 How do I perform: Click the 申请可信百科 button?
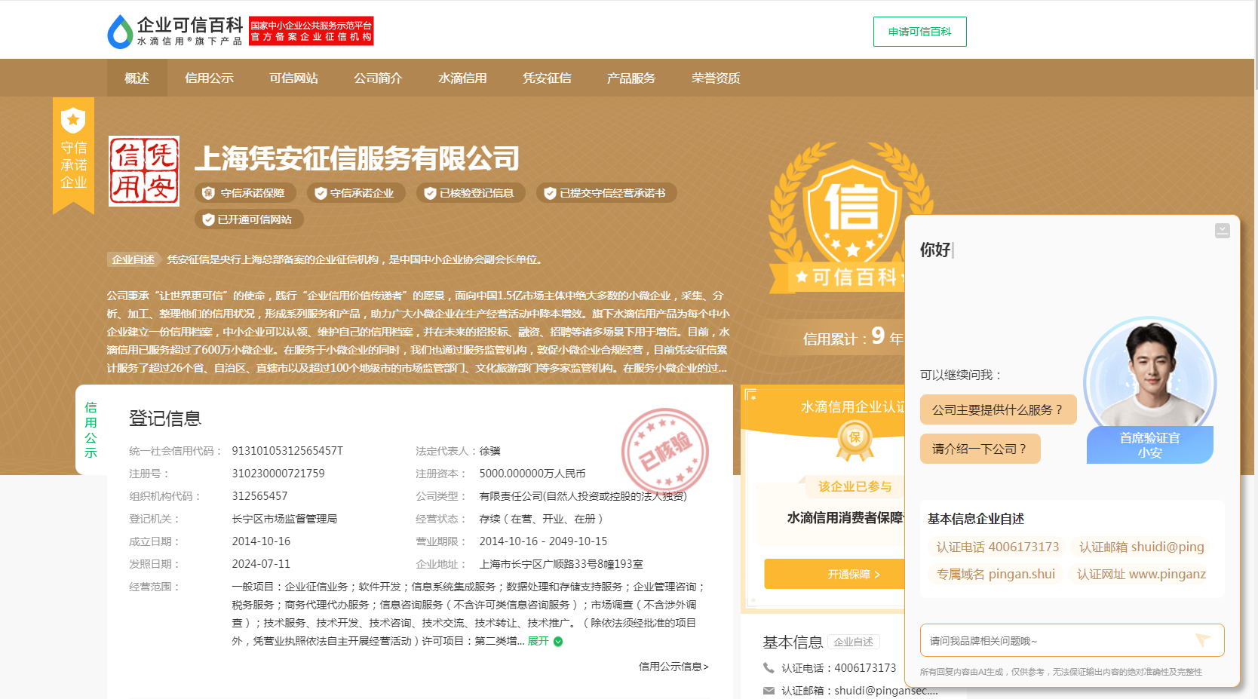919,32
